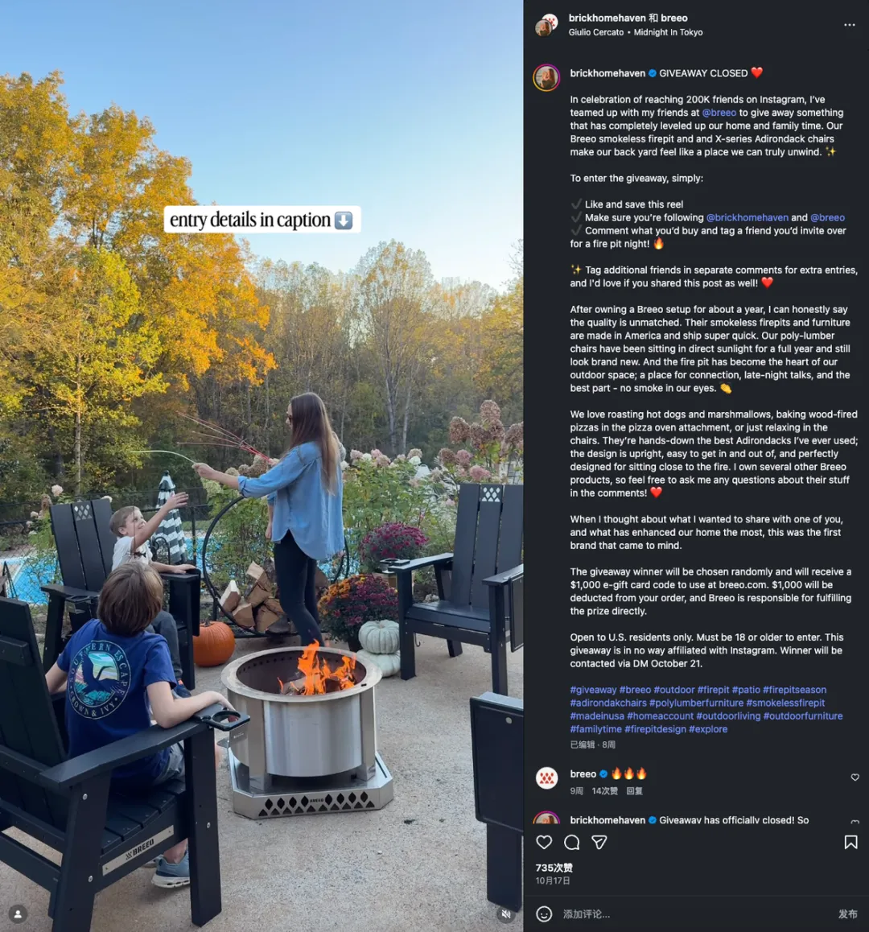Open the #smokelessfirepit hashtag
869x932 pixels.
point(785,703)
